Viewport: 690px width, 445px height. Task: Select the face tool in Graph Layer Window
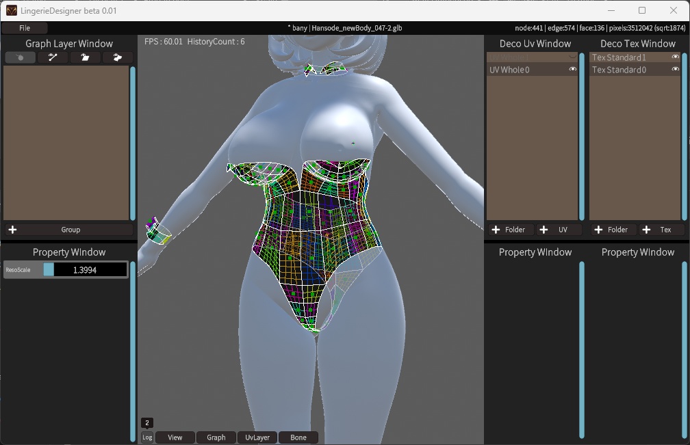click(86, 57)
